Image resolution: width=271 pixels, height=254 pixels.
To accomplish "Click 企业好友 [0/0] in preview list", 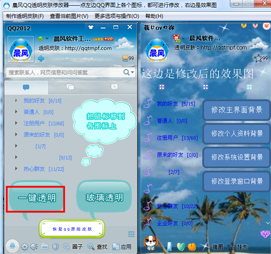I will (x=175, y=223).
